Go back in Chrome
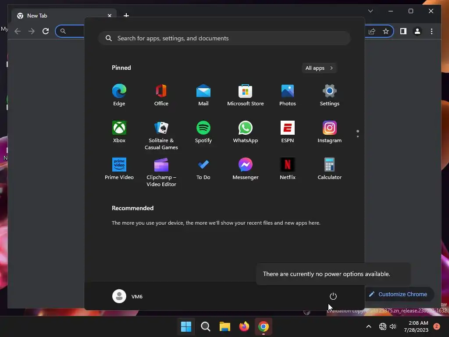 [x=18, y=31]
